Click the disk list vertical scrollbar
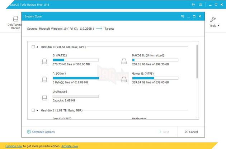226x149 pixels. click(197, 61)
